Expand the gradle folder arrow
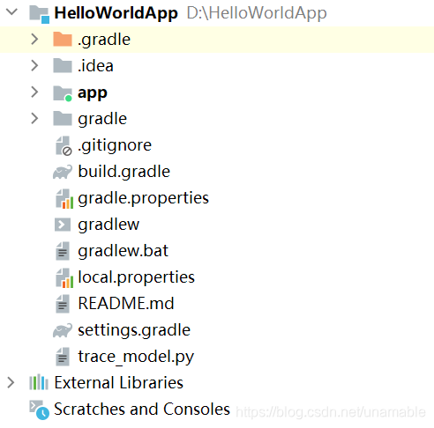434x428 pixels. tap(34, 118)
